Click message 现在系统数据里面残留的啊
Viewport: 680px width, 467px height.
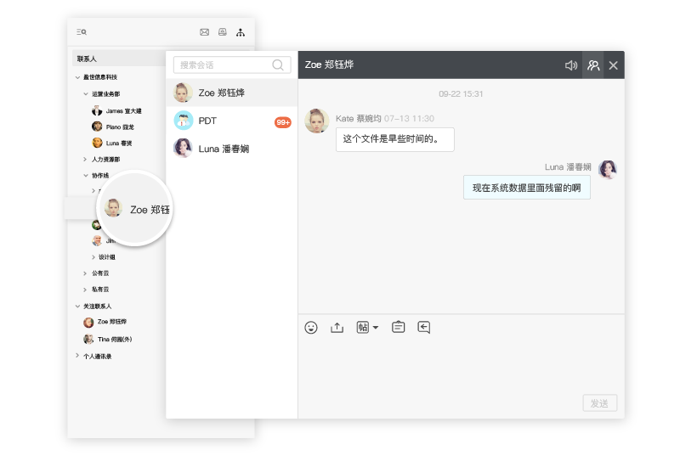[526, 188]
